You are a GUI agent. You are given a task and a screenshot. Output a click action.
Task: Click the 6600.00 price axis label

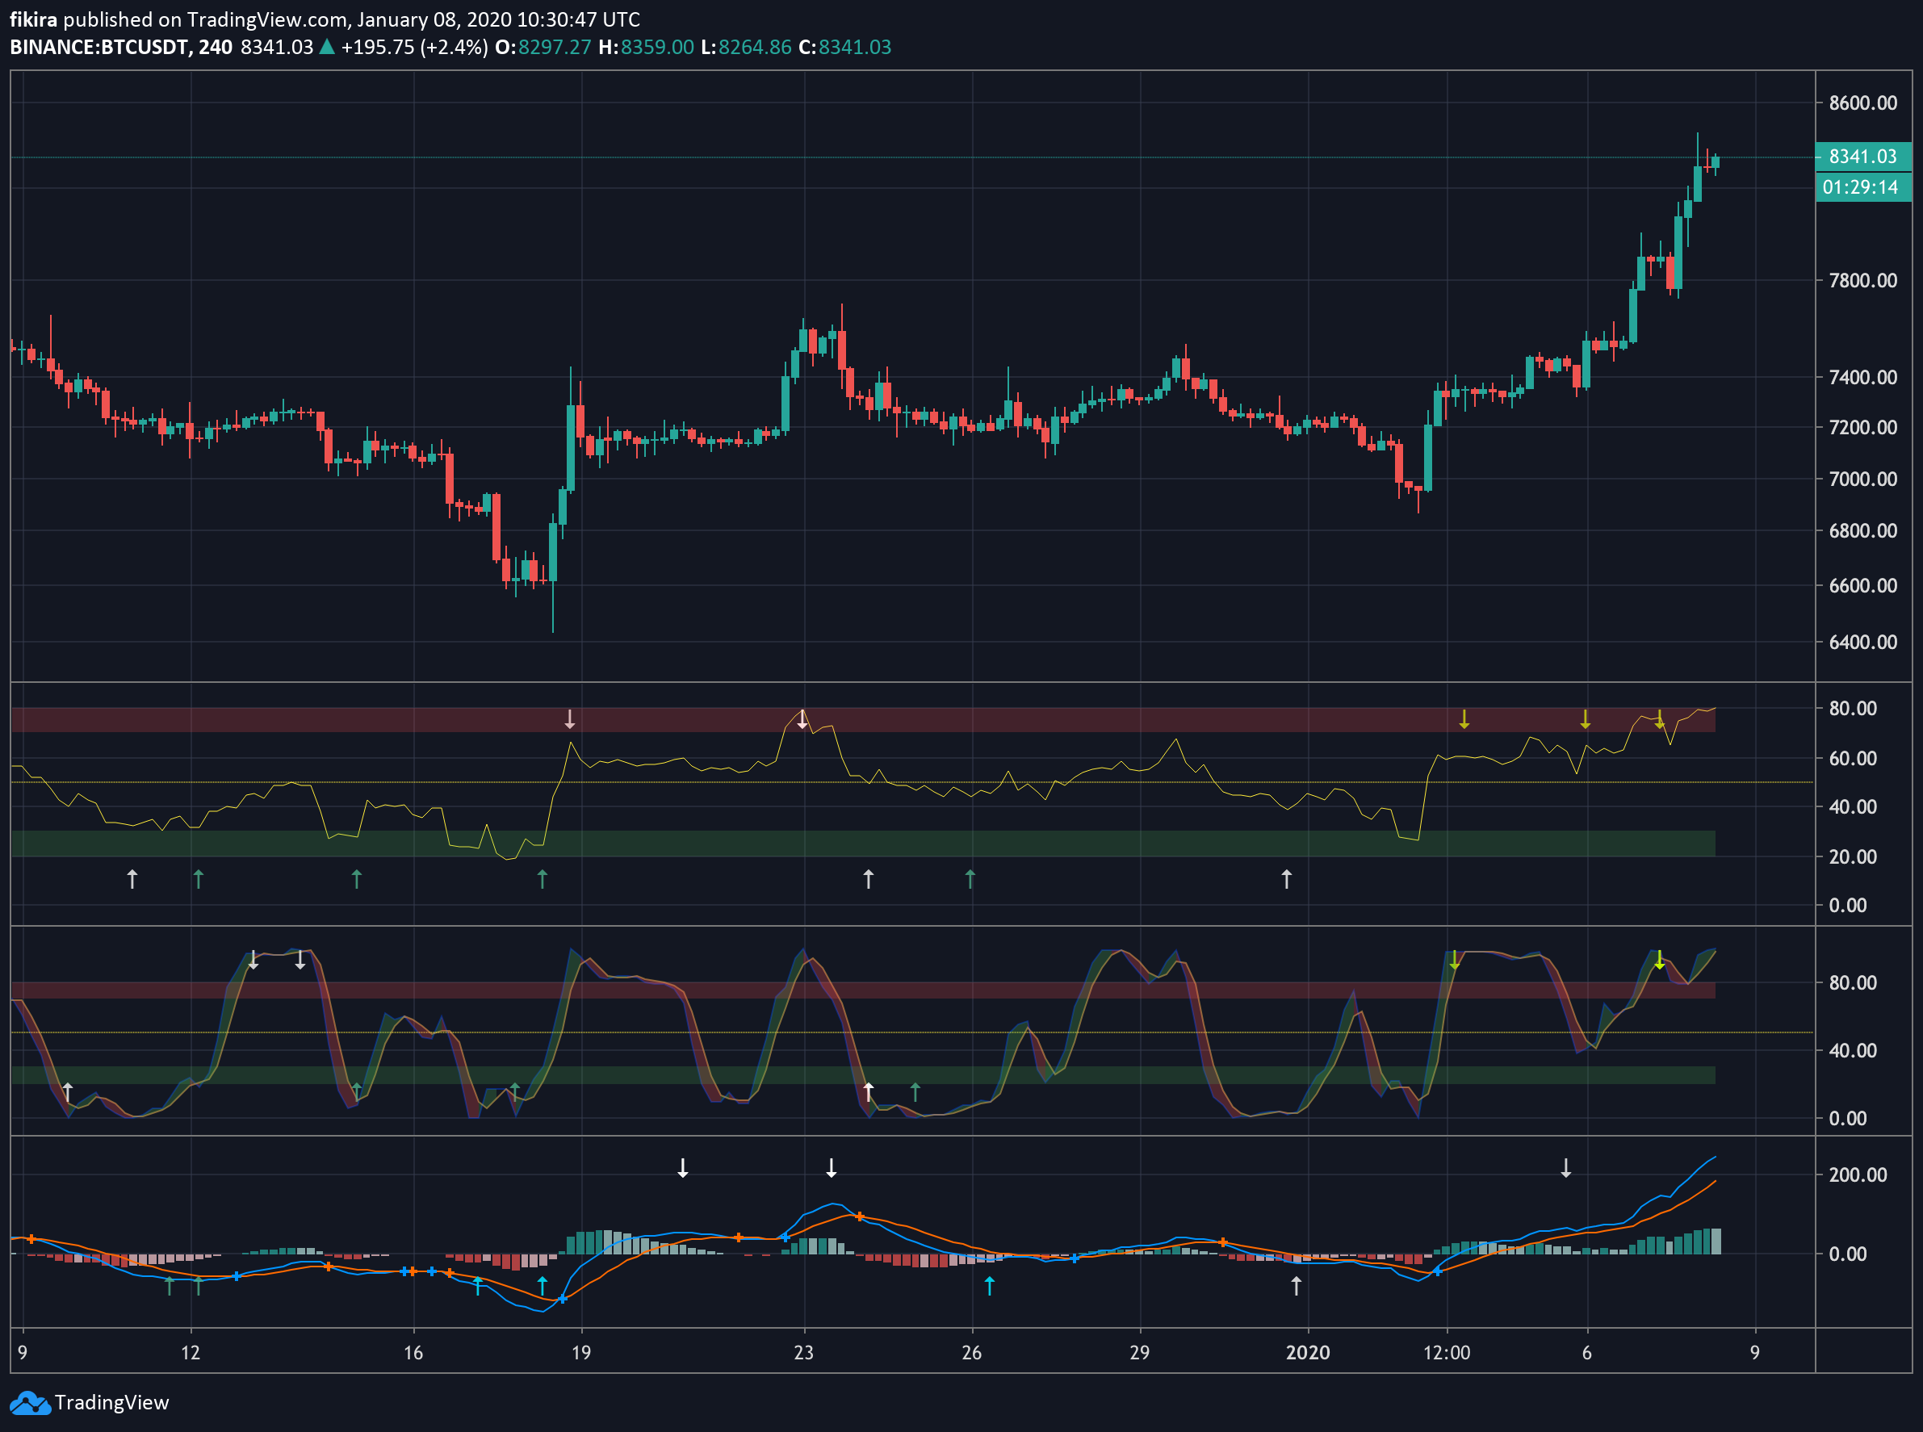[x=1863, y=586]
